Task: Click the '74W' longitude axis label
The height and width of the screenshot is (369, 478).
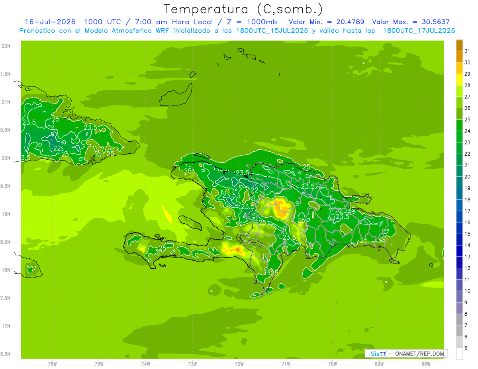Action: [x=146, y=363]
